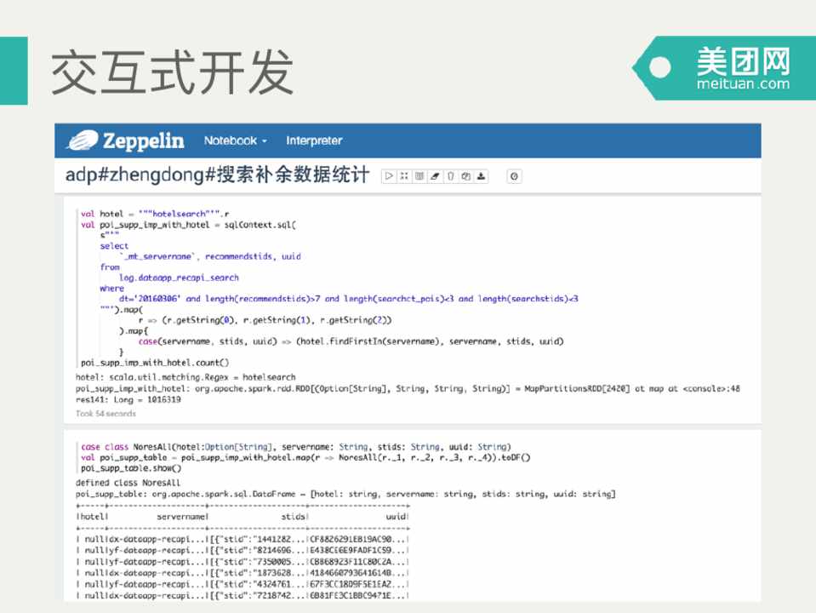Export the notebook with the download icon
Image resolution: width=816 pixels, height=613 pixels.
coord(481,176)
